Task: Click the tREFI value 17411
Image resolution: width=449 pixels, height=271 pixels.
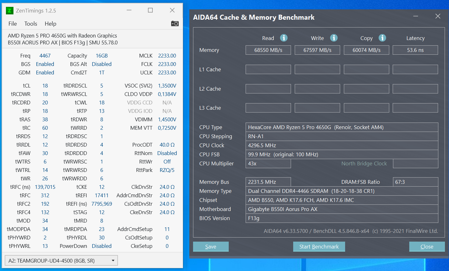Action: point(102,195)
